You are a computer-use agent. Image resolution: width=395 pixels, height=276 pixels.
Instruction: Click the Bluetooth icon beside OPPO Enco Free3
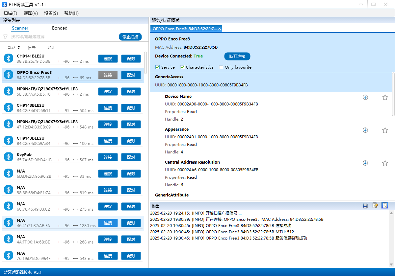[8, 75]
